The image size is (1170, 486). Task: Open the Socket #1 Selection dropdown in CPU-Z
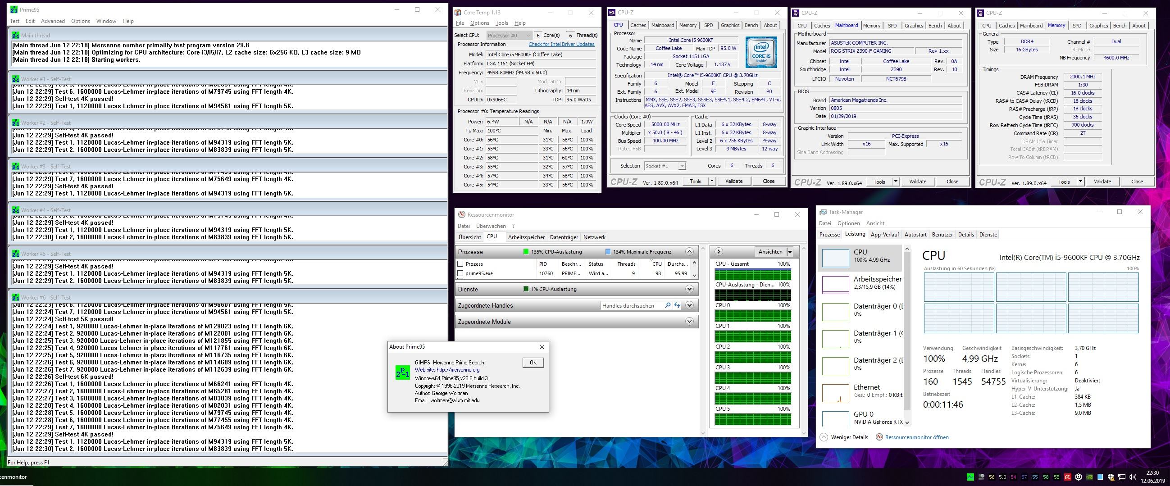pyautogui.click(x=665, y=166)
